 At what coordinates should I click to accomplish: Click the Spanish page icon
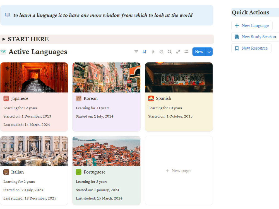point(151,98)
